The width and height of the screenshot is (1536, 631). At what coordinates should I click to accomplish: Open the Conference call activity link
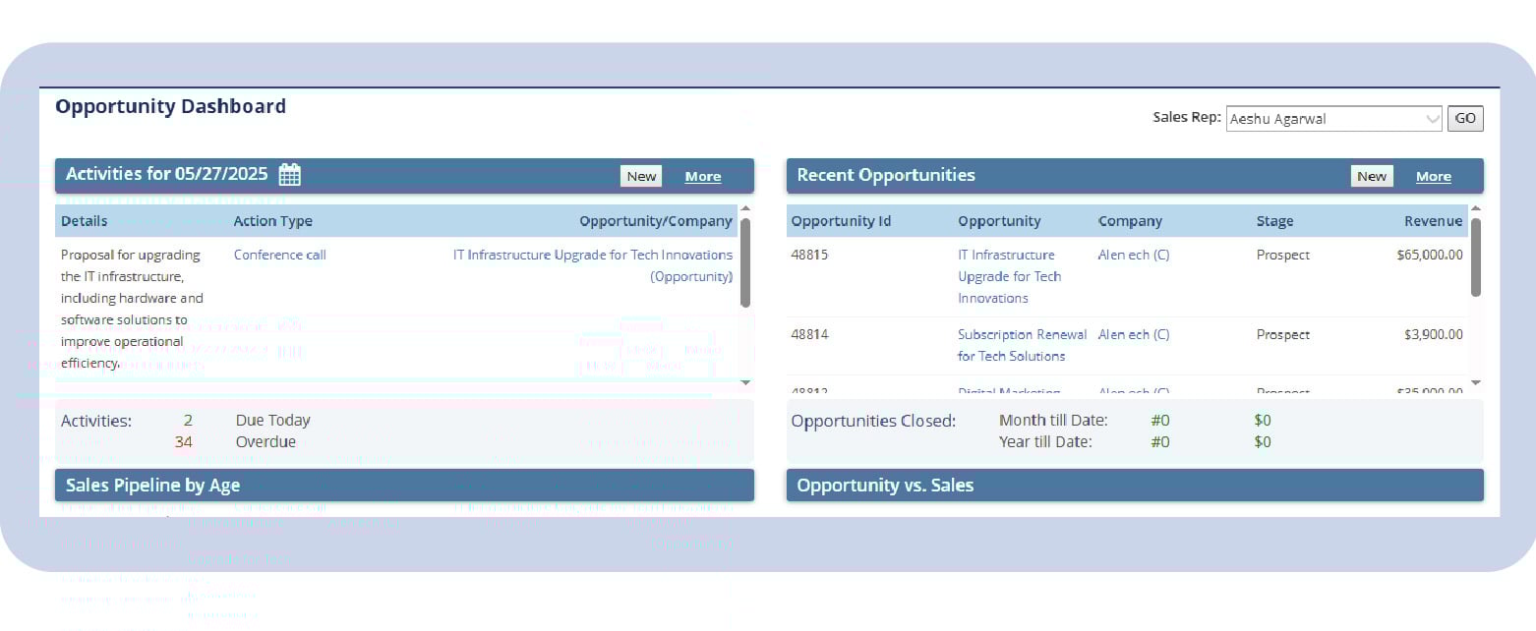pos(279,254)
